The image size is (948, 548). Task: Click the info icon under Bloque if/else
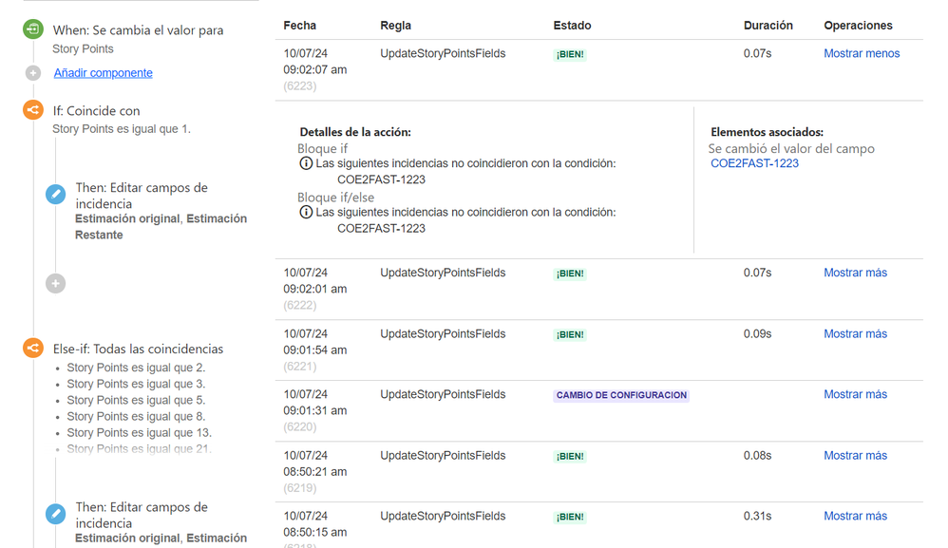click(306, 212)
